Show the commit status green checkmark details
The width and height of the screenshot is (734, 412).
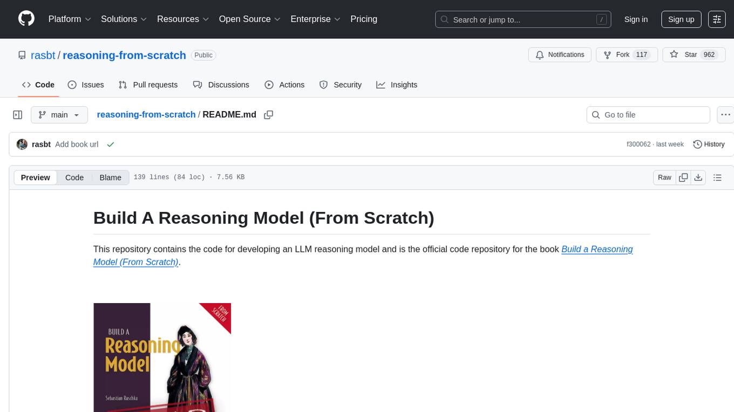point(111,145)
